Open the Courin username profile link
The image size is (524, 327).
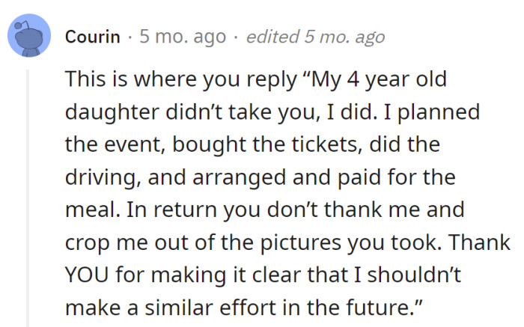coord(93,37)
